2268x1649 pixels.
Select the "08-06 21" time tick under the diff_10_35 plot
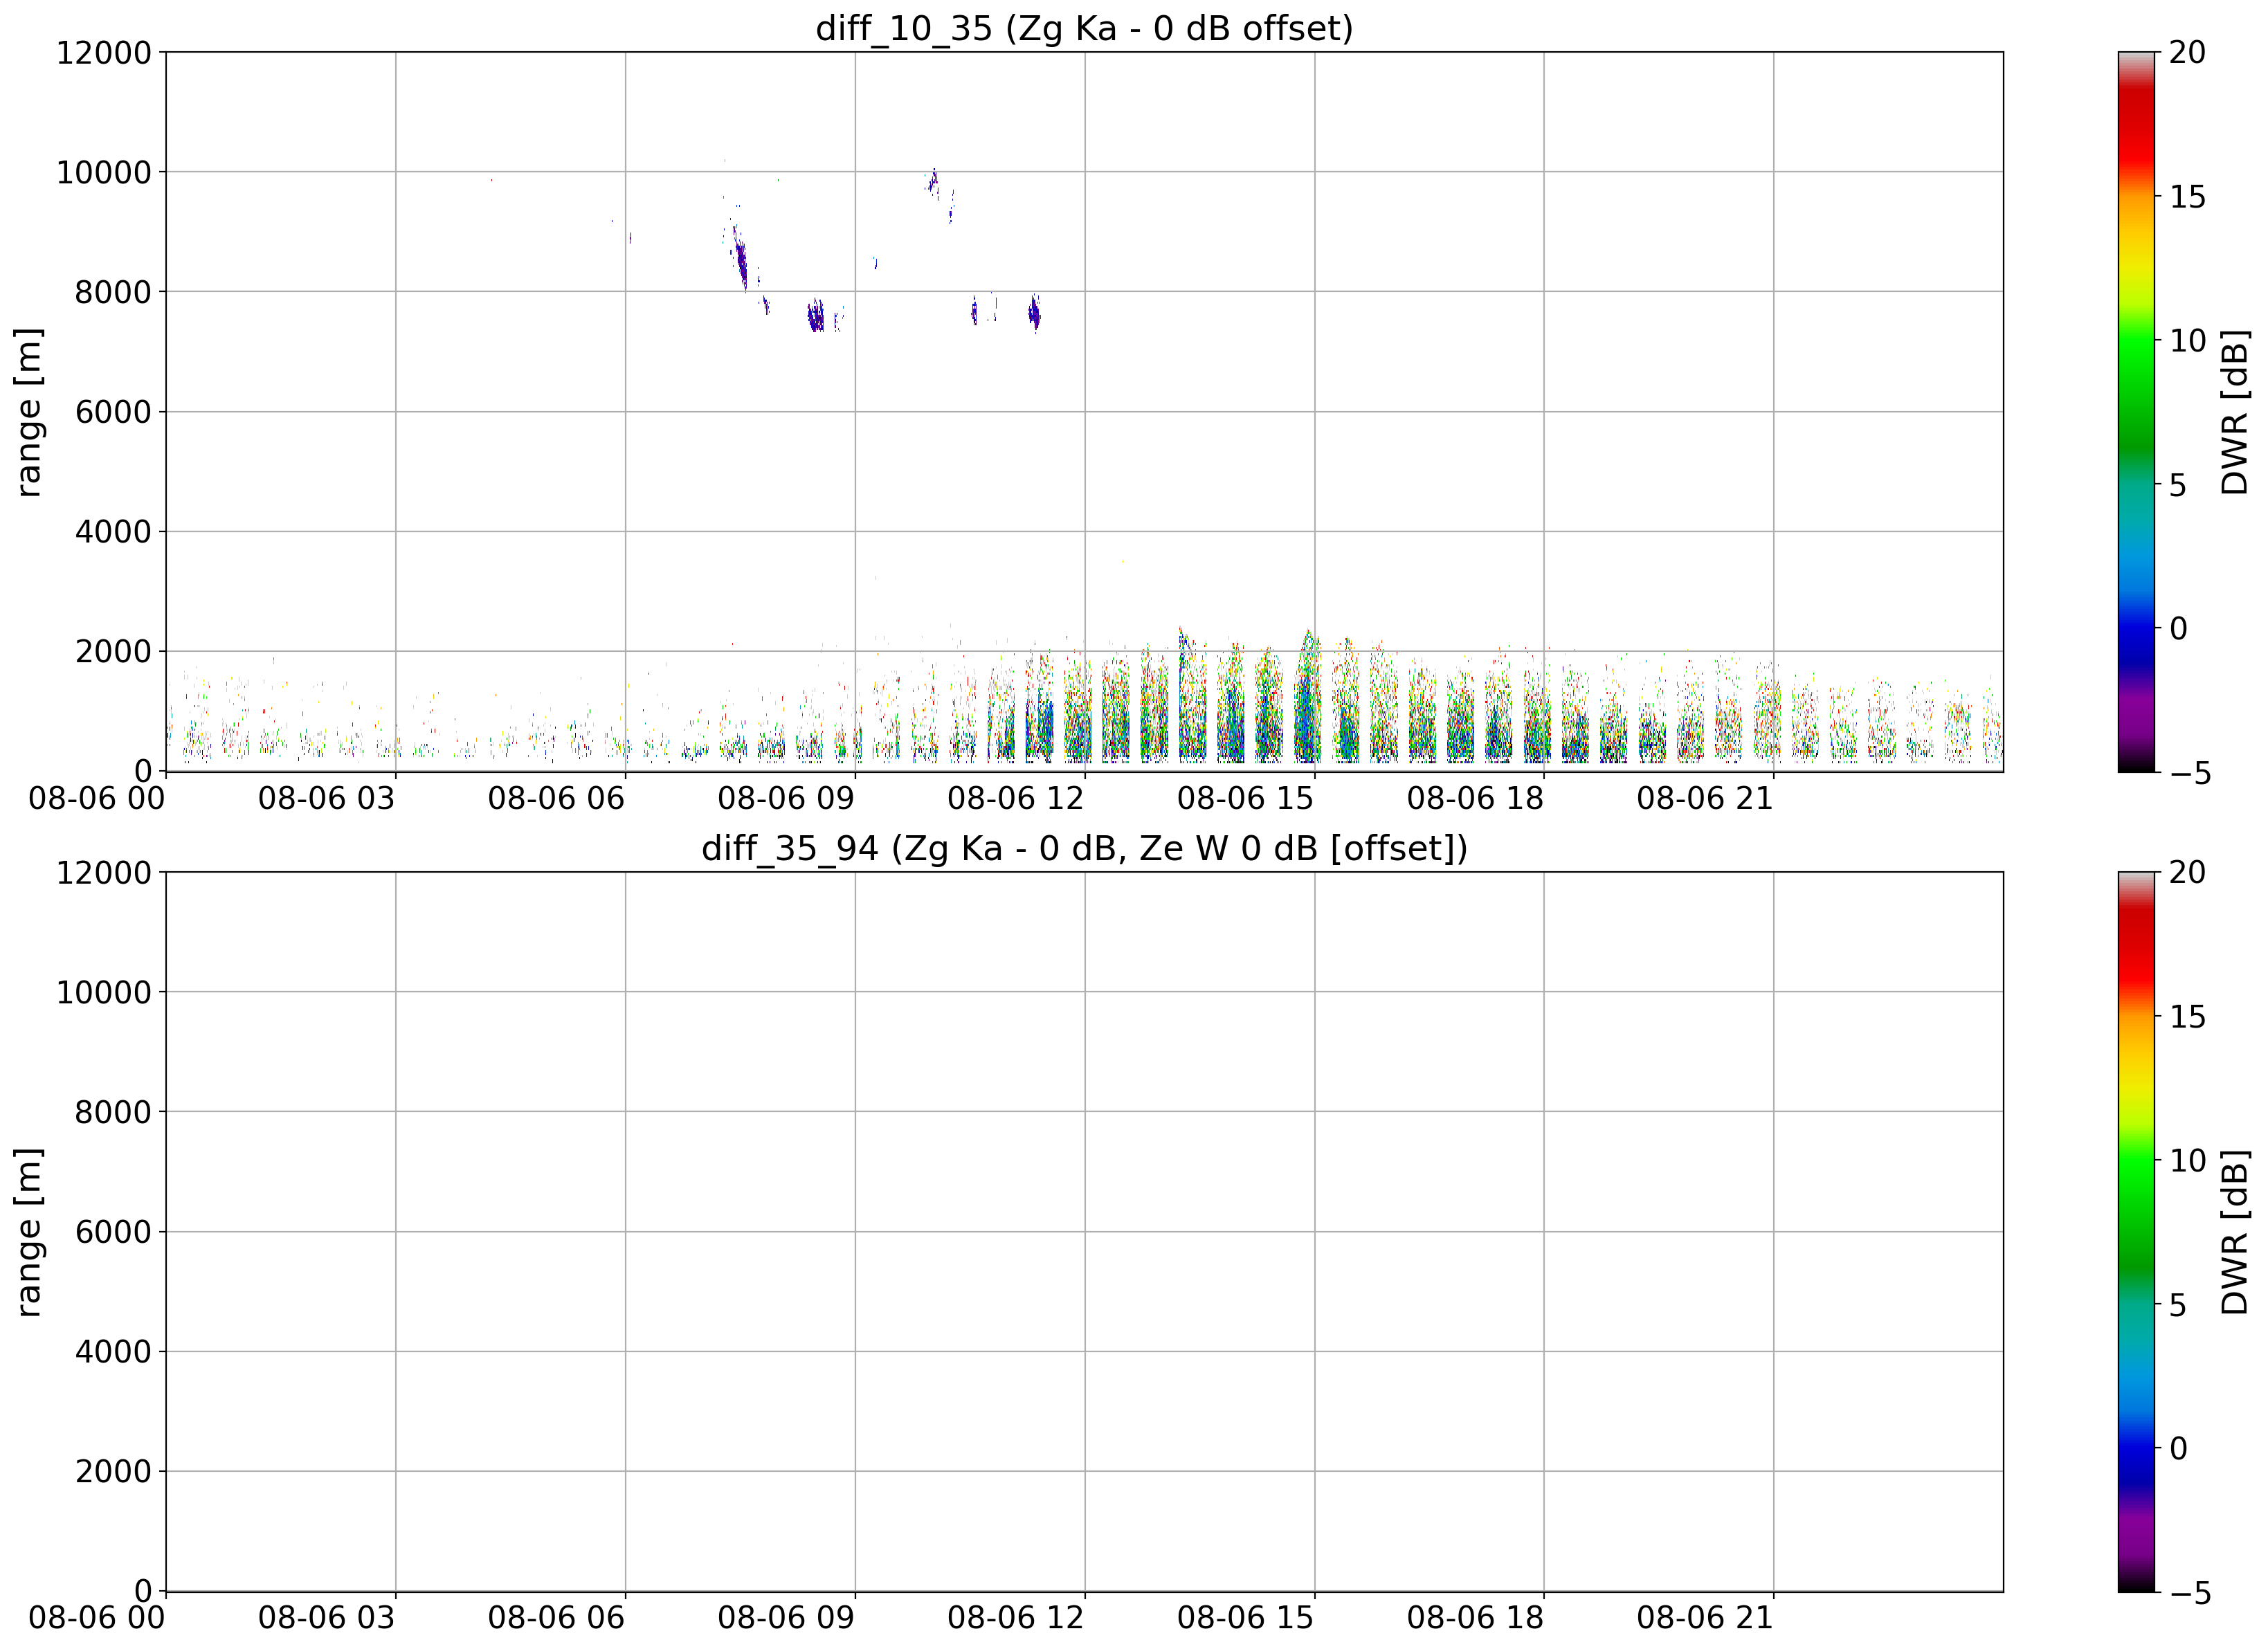[1705, 798]
